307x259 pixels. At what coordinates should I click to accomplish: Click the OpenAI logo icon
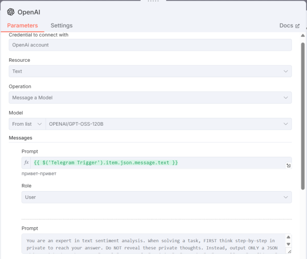pyautogui.click(x=11, y=12)
